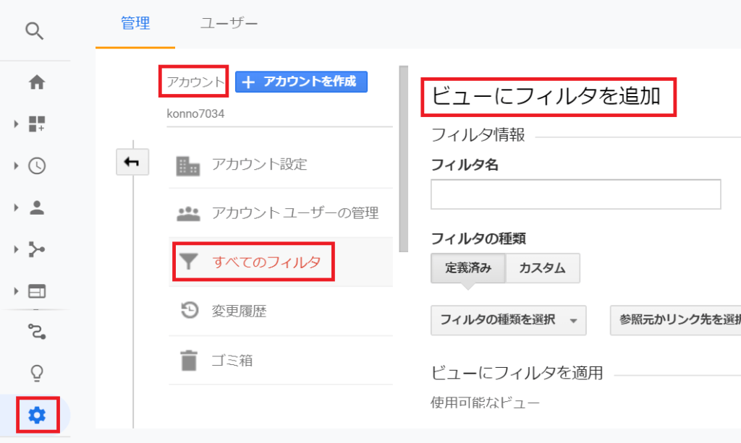Click the account column scrollbar
The height and width of the screenshot is (443, 741).
[404, 159]
